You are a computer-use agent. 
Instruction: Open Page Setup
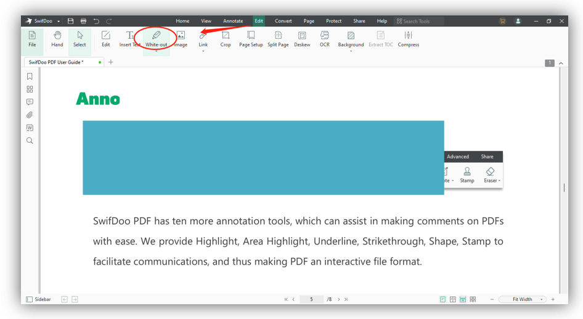click(251, 39)
